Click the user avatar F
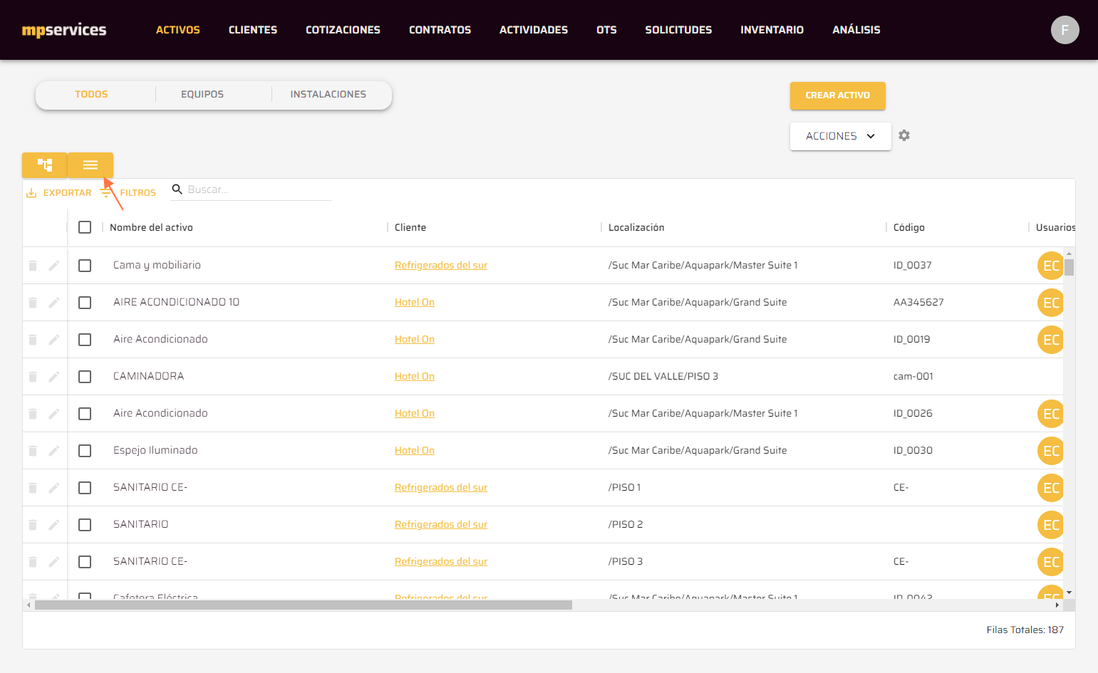This screenshot has width=1098, height=673. [x=1065, y=30]
